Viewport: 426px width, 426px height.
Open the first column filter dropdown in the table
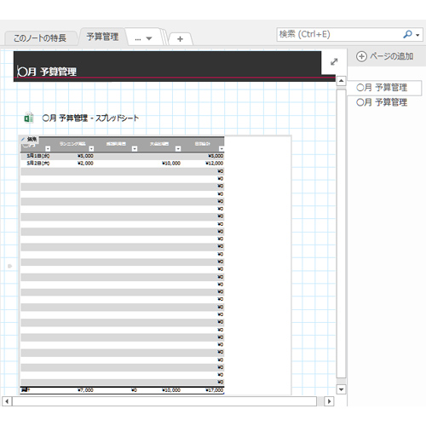48,148
